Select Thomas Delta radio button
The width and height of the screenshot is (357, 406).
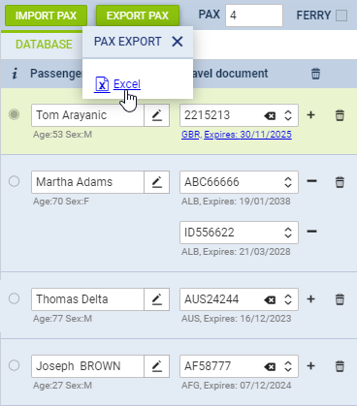tap(14, 298)
